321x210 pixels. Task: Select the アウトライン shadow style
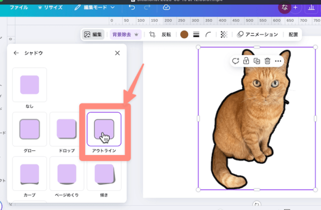(104, 130)
